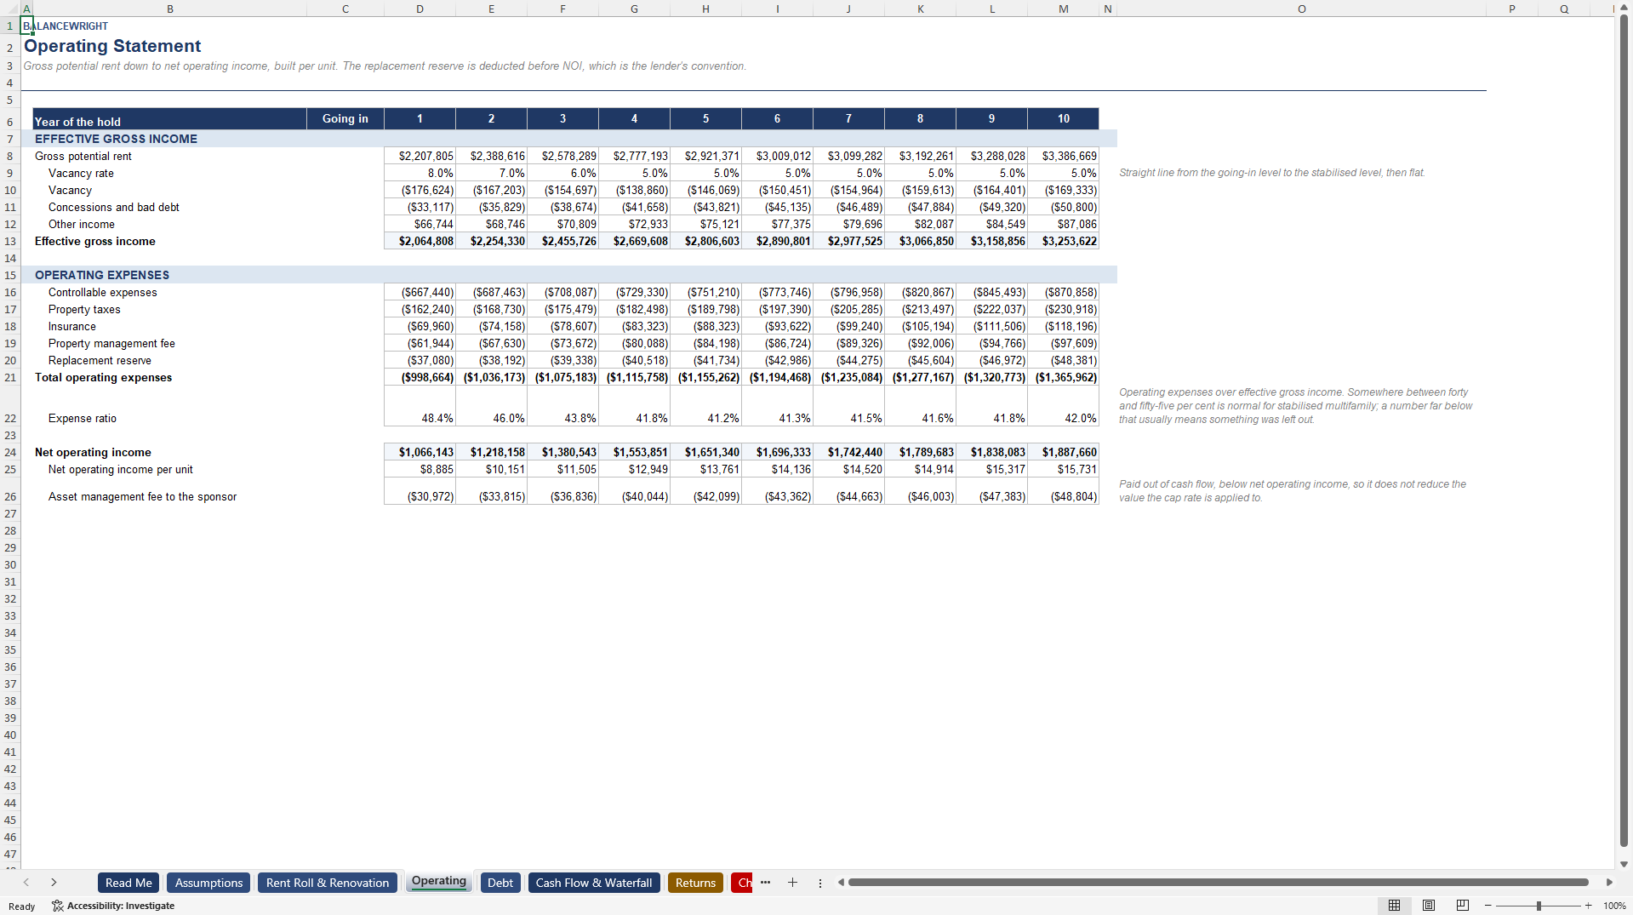
Task: Select the Operating sheet tab
Action: pyautogui.click(x=439, y=882)
